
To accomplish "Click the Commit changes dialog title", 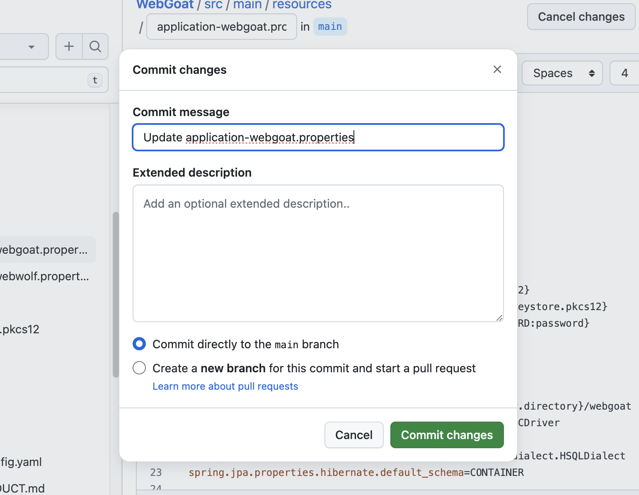I will 179,70.
